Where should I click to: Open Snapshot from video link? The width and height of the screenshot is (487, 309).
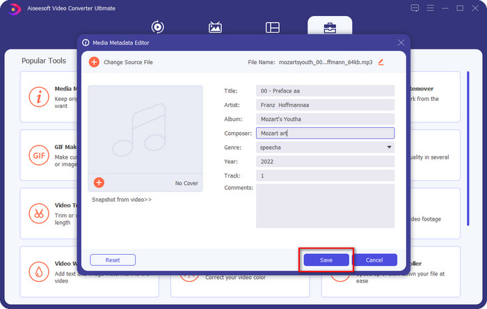[x=122, y=200]
